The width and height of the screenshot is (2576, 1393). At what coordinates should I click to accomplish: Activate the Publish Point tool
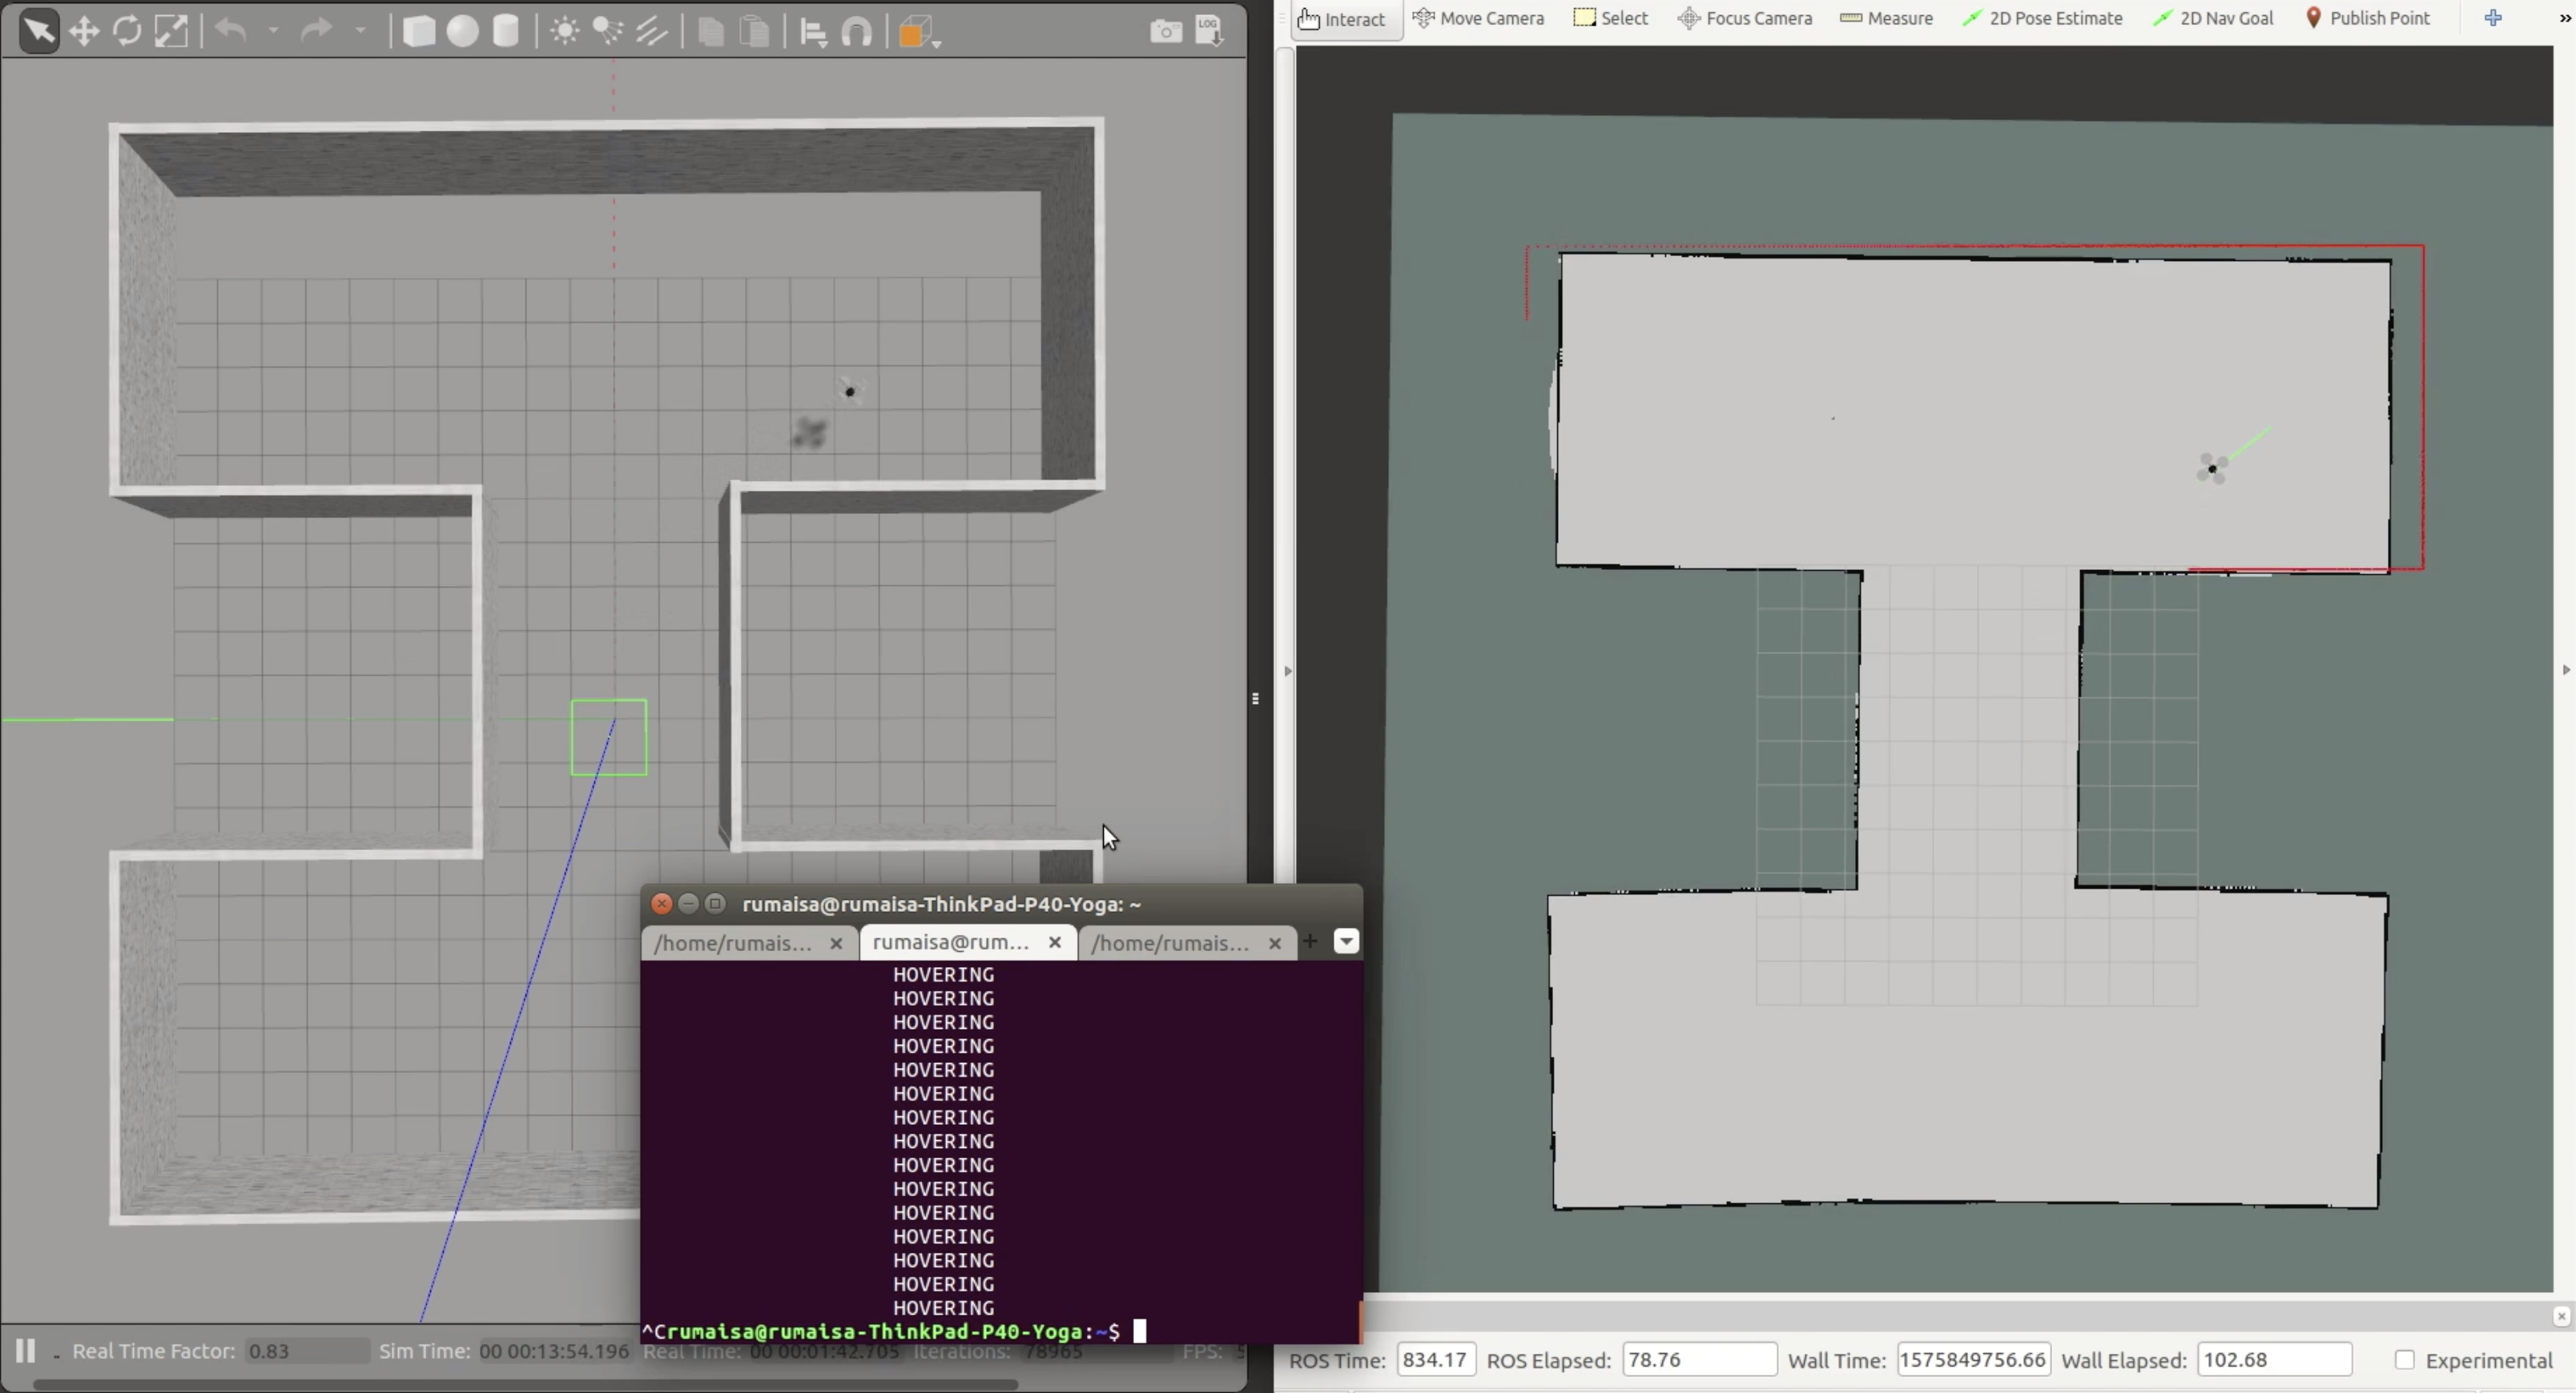2368,18
